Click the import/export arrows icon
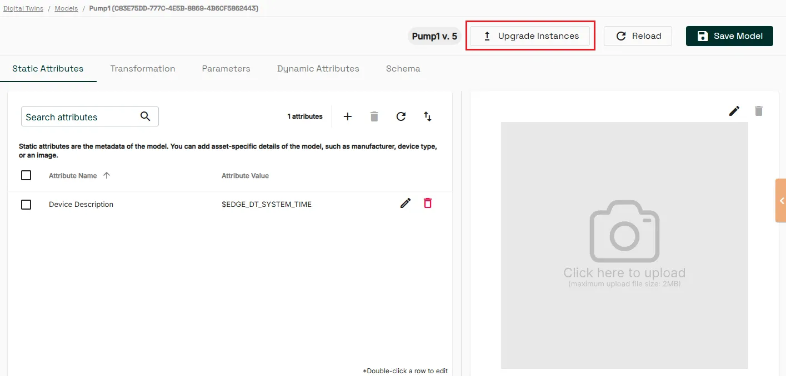 coord(428,116)
